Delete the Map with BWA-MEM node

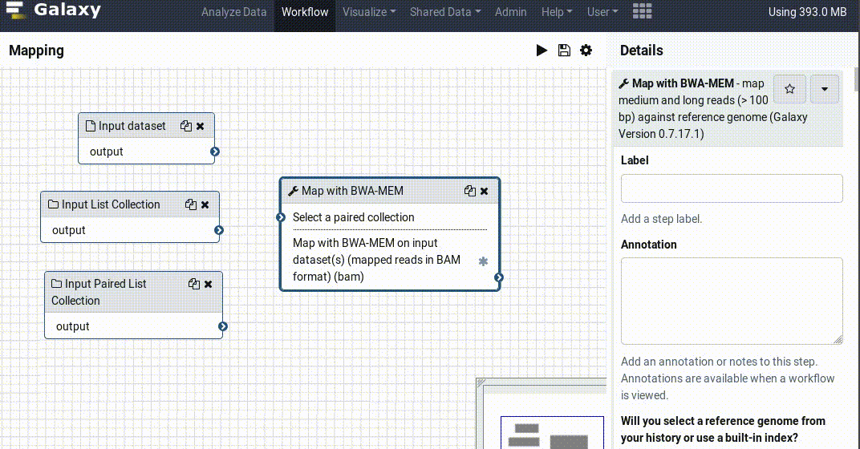click(x=484, y=191)
